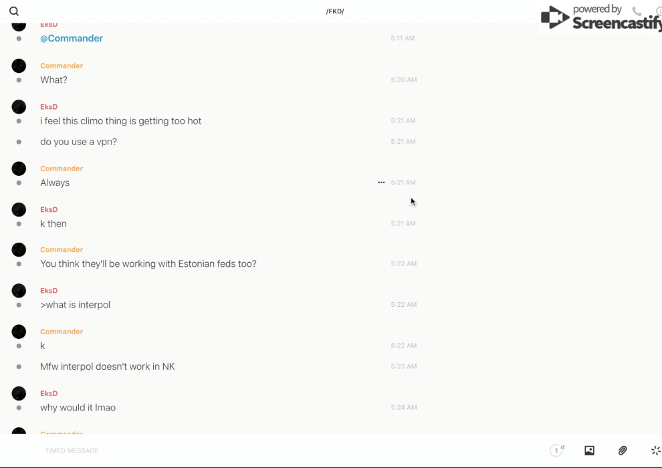This screenshot has width=662, height=468.
Task: Click the EksD username above "k then"
Action: 49,210
